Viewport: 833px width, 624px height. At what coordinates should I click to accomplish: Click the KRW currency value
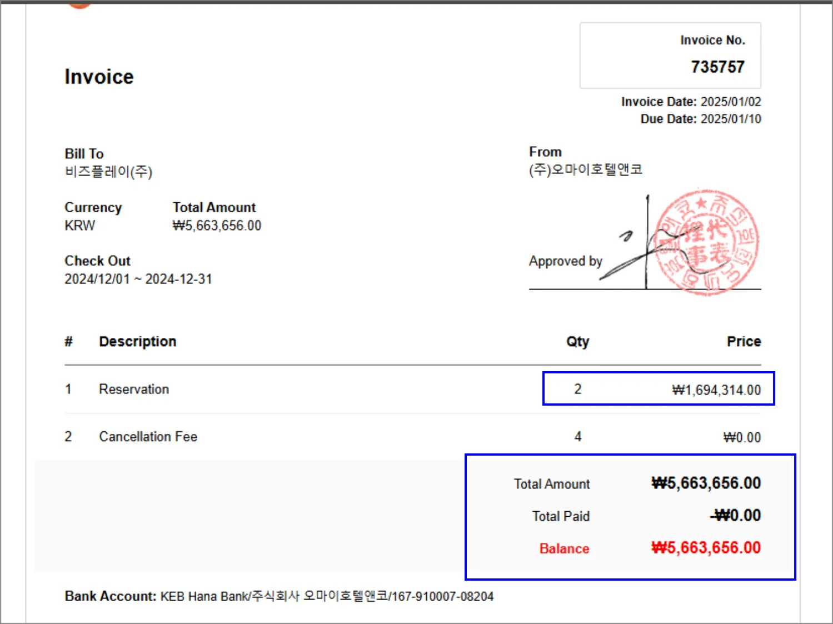click(x=79, y=226)
